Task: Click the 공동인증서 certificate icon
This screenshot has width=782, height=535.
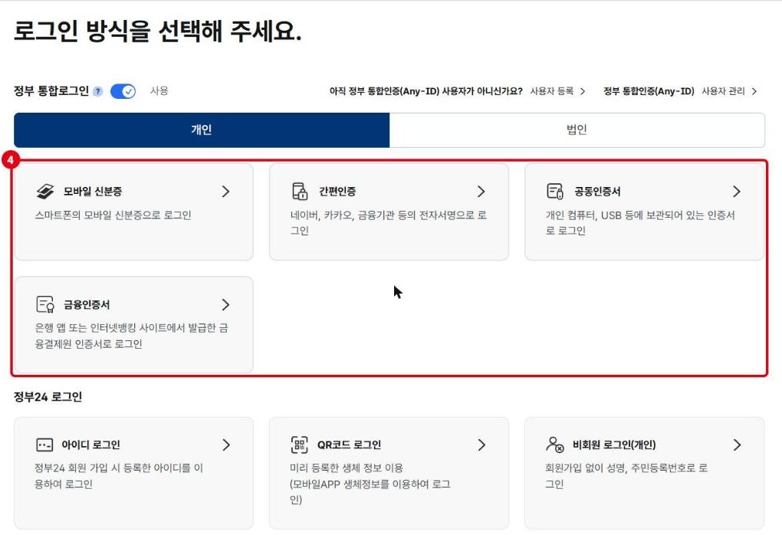Action: tap(555, 192)
